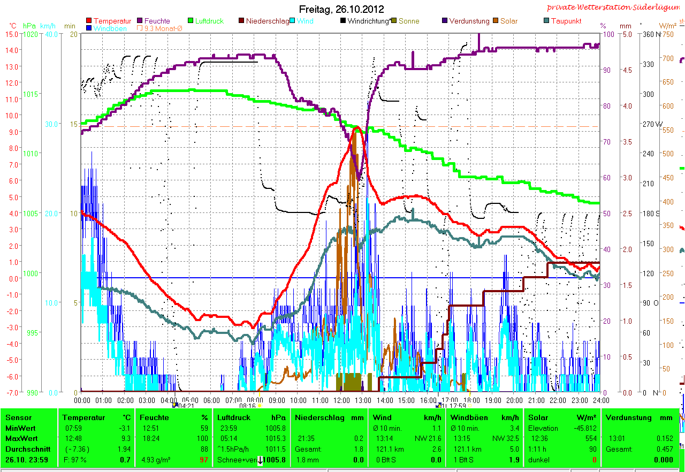Click the blue Windböen legend square
The height and width of the screenshot is (472, 685).
pos(89,28)
